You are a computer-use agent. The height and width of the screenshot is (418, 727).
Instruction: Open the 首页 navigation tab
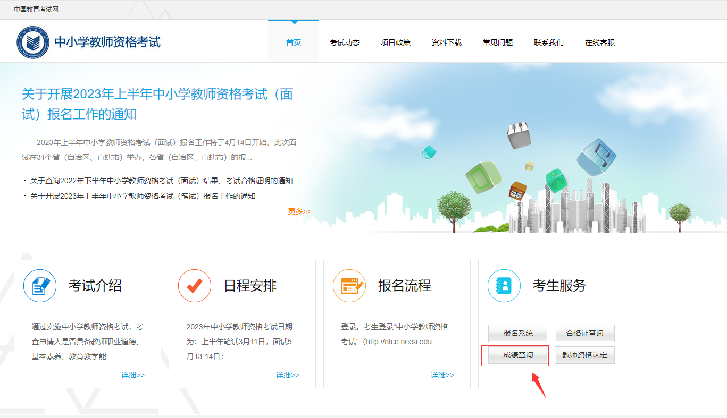coord(294,42)
